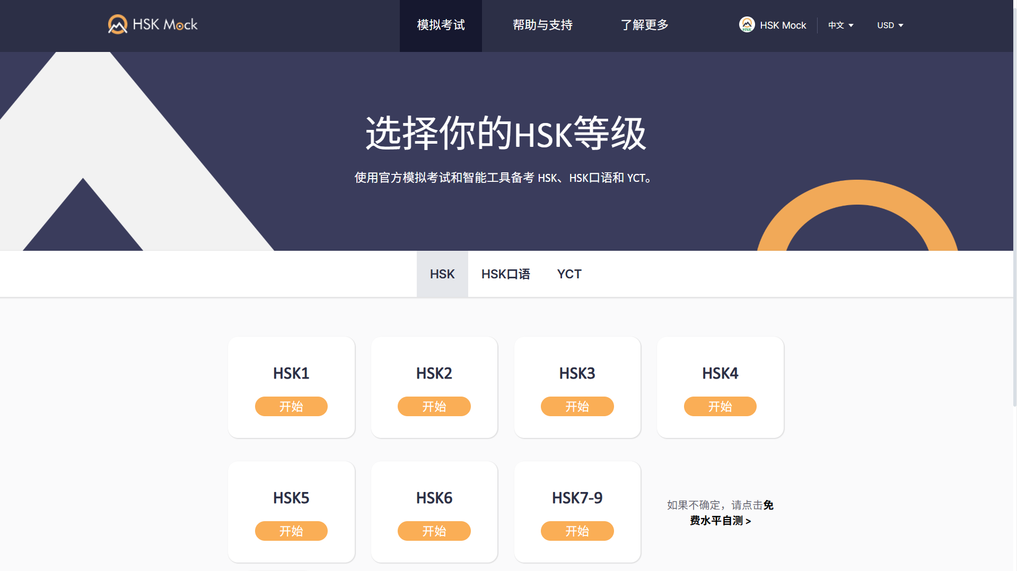Click the account avatar icon beside HSK Mock
This screenshot has width=1017, height=571.
[747, 24]
